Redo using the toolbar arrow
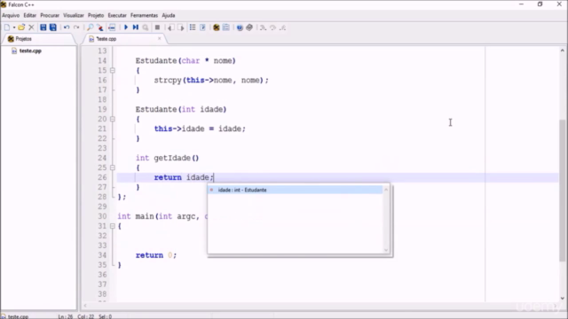Viewport: 568px width, 319px height. pos(76,27)
